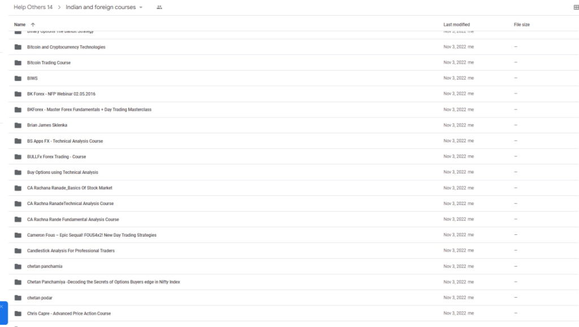Click folder icon for chetan panchamia
Image resolution: width=579 pixels, height=327 pixels.
18,266
